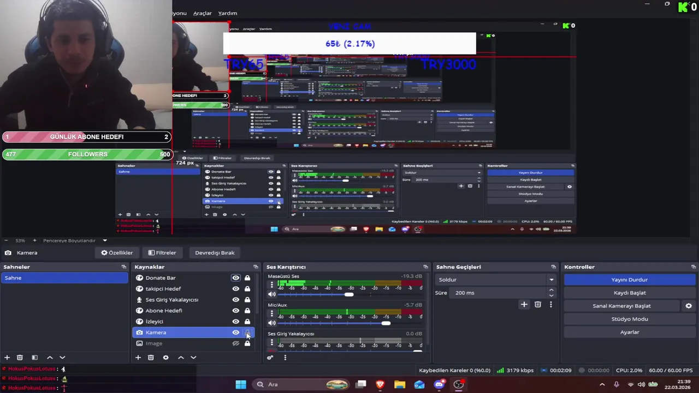Toggle lock on Ses Giriş Yakalayıcısı source
This screenshot has height=393, width=699.
point(247,300)
